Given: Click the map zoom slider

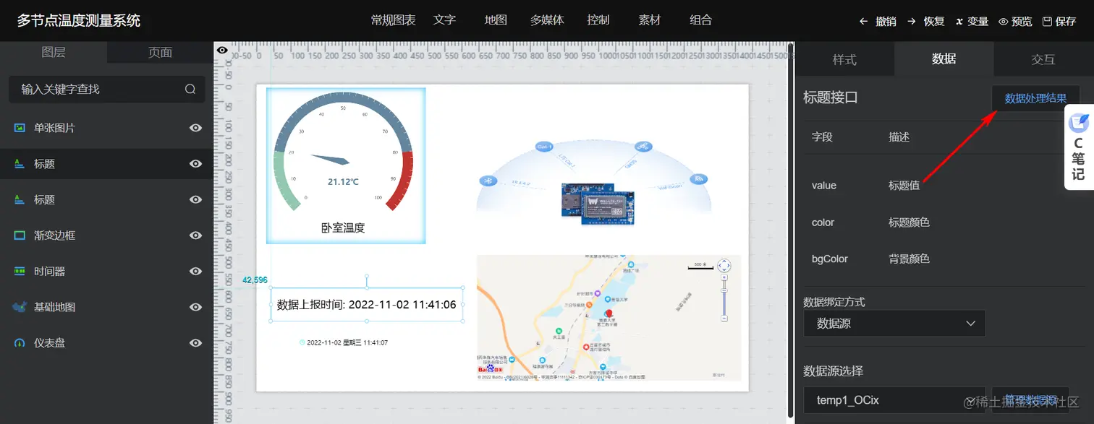Looking at the screenshot, I should [724, 299].
